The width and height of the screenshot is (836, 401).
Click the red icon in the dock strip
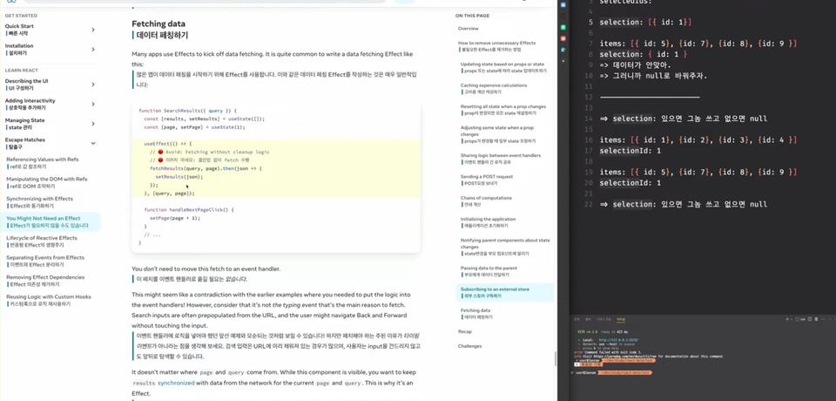tap(563, 38)
